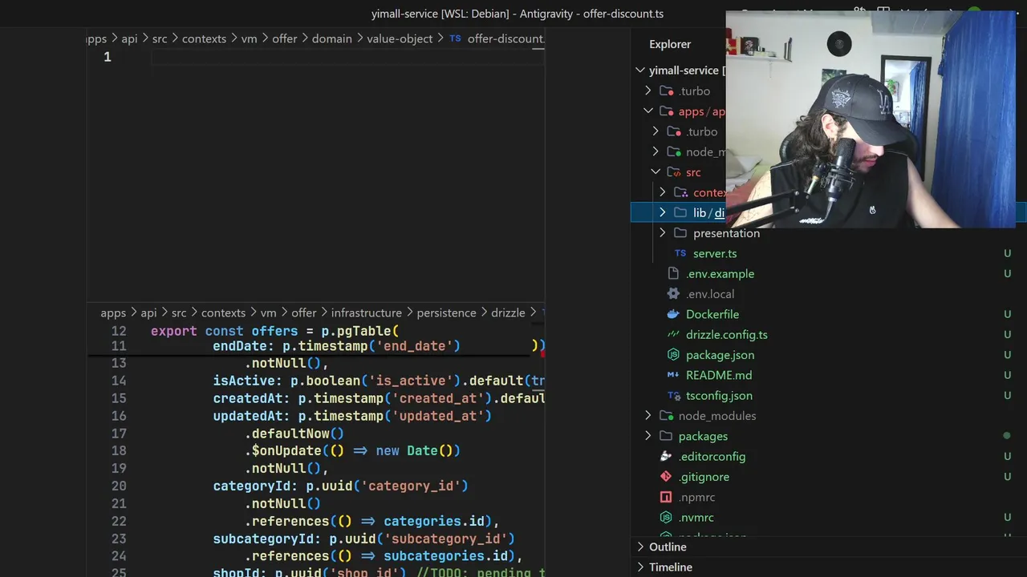
Task: Click the references subcategories.id line
Action: (384, 556)
